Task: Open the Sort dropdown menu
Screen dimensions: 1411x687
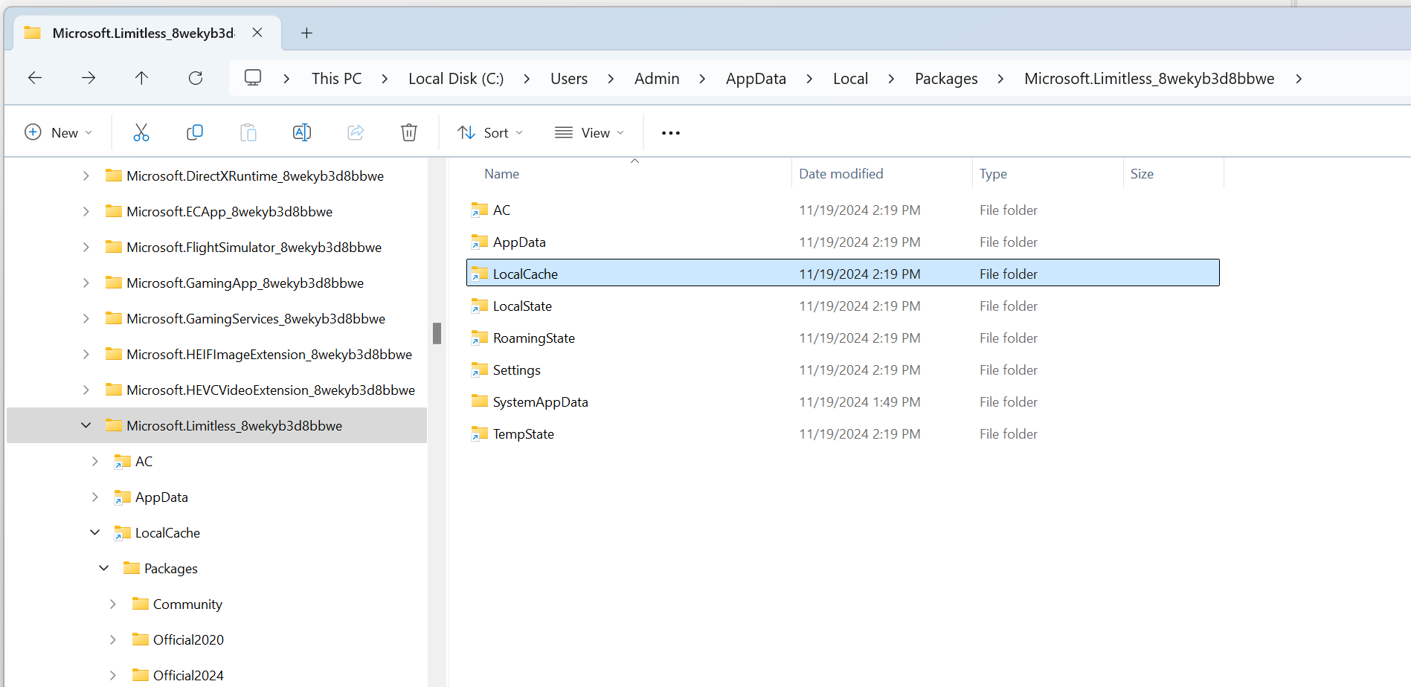Action: point(490,132)
